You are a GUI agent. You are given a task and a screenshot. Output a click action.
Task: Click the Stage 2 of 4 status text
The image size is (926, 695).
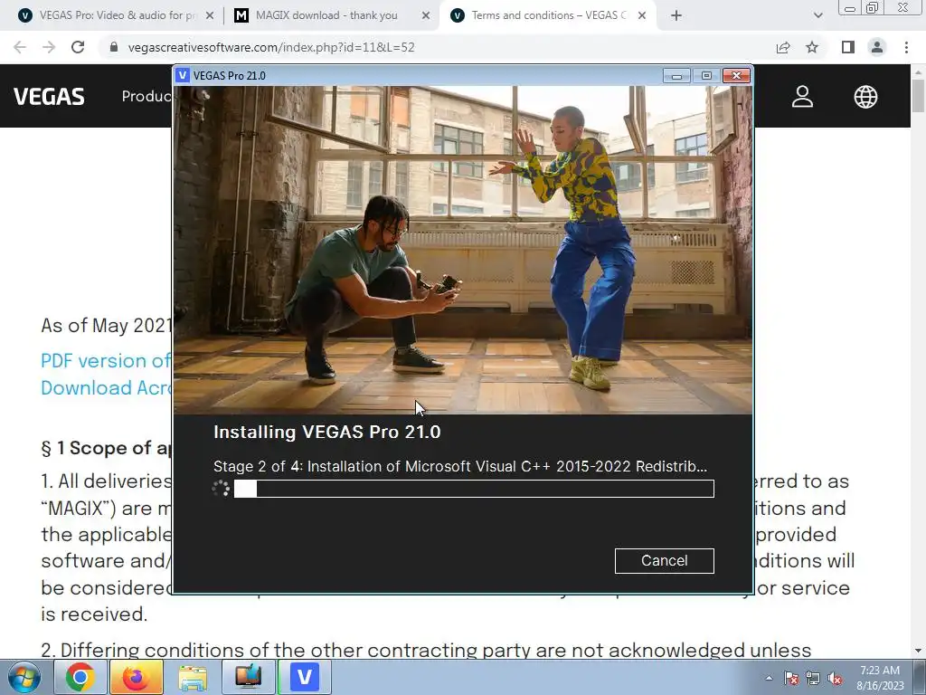pos(460,466)
